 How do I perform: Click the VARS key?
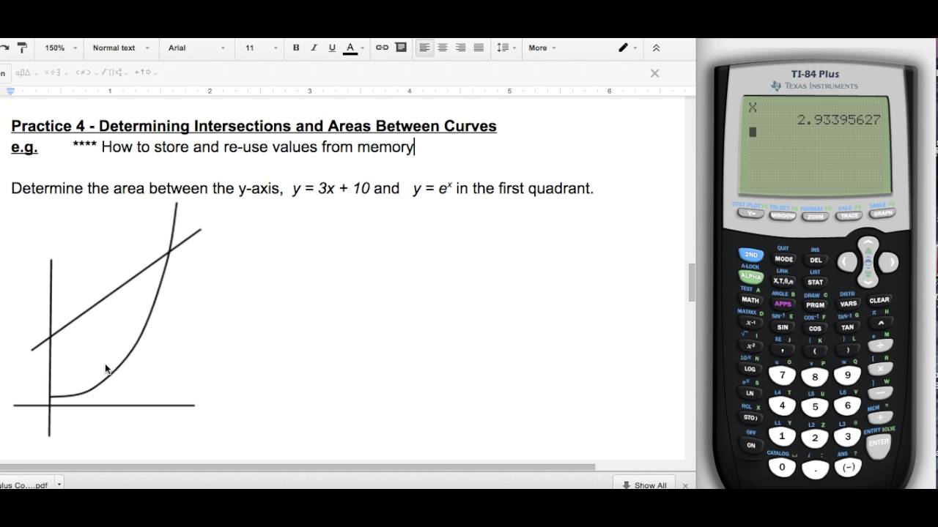[848, 304]
